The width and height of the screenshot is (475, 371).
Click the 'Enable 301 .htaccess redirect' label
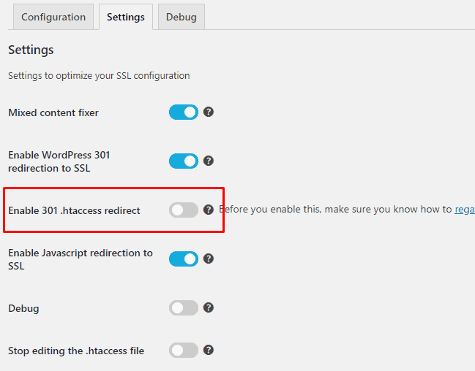point(74,210)
